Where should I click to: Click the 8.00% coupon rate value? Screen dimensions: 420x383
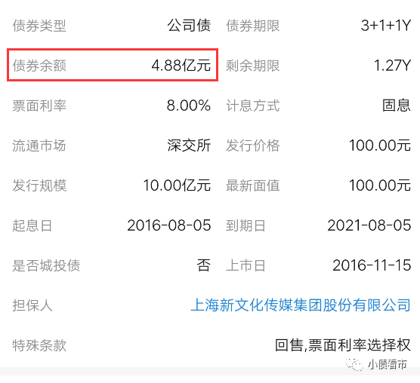(x=189, y=106)
